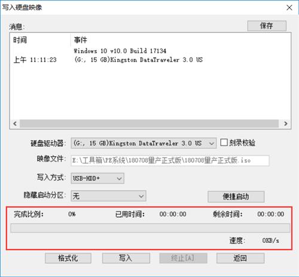Click the 事件 column header
The image size is (299, 277).
point(80,40)
